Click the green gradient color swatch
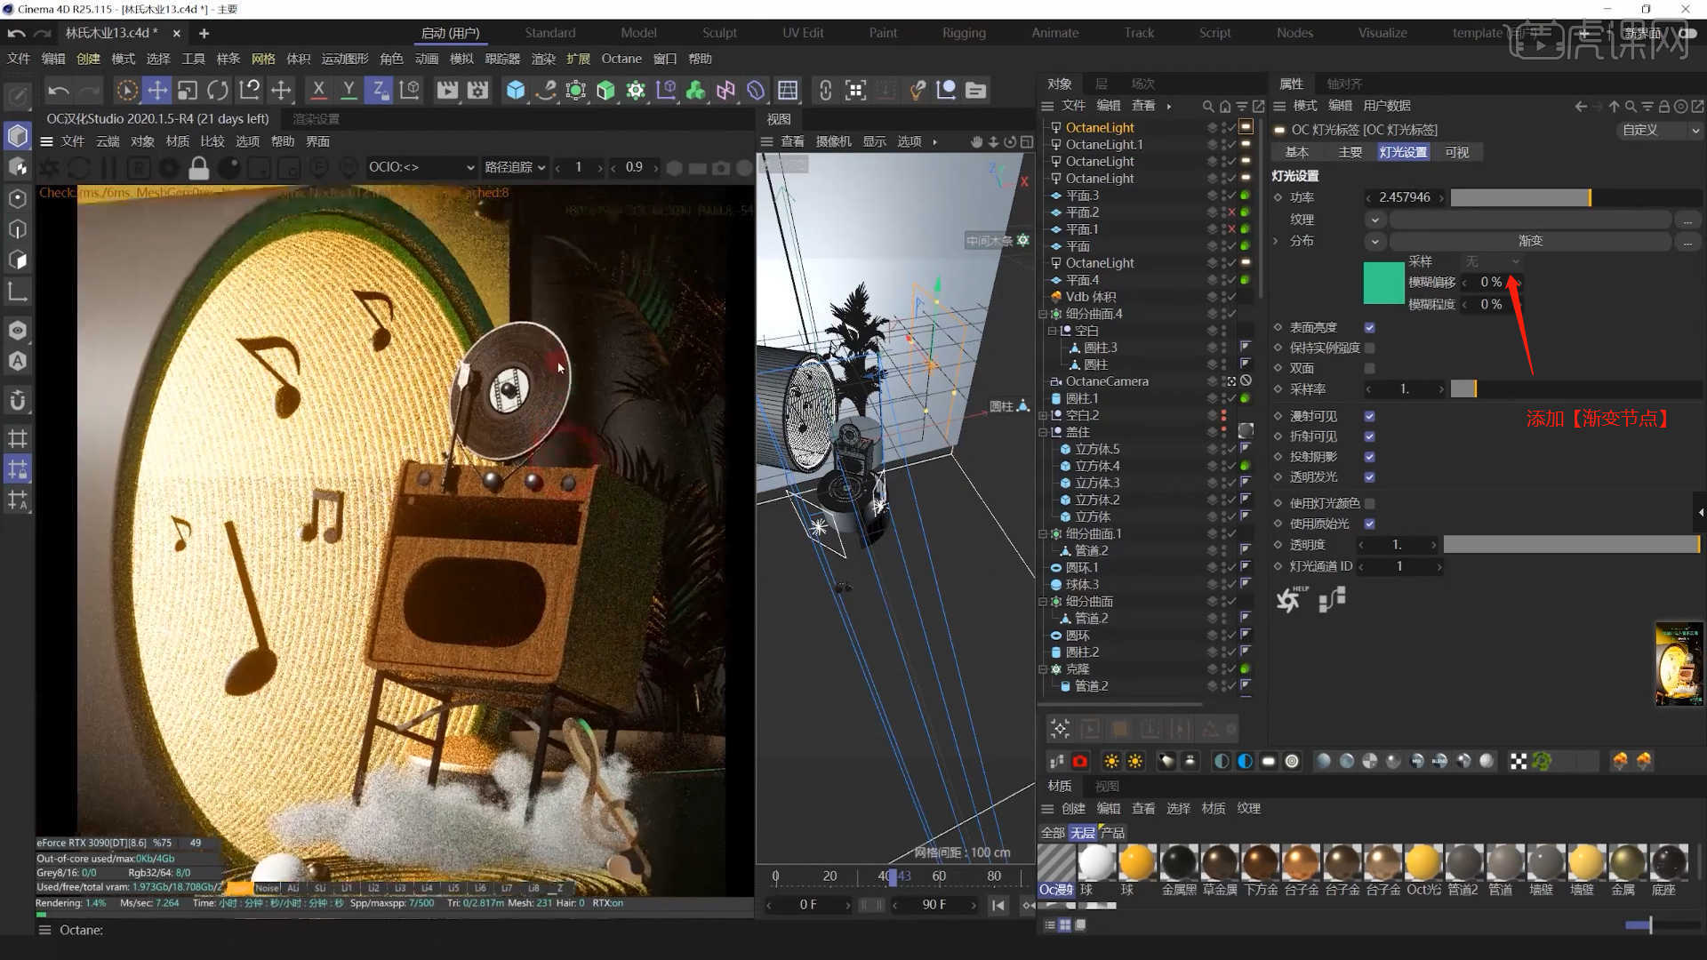Screen dimensions: 1707x960 tap(1383, 284)
